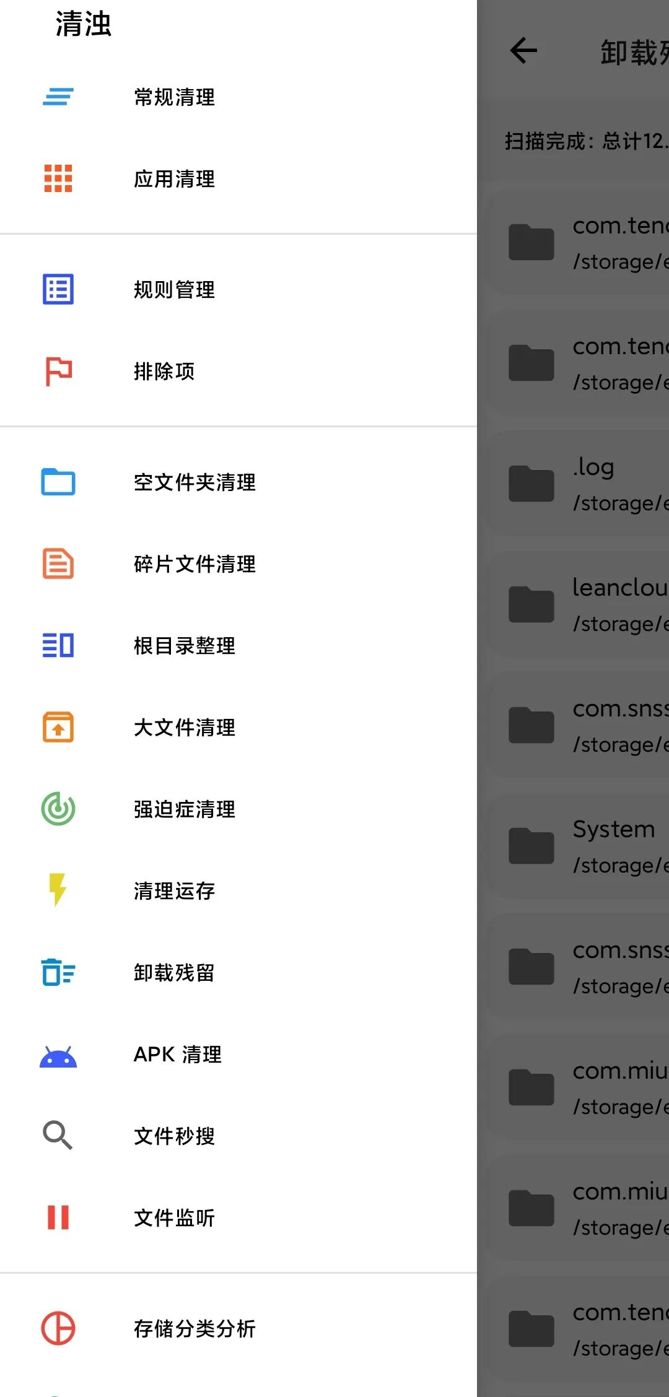Tap the 碎片文件清理 document icon
This screenshot has width=669, height=1397.
(x=58, y=564)
